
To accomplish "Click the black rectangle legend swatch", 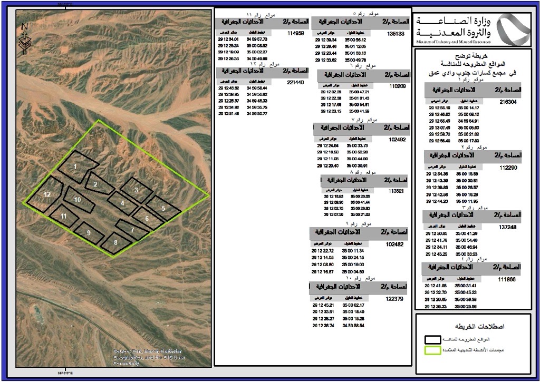I will 441,338.
